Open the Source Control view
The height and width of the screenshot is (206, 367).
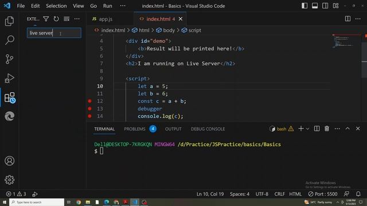coord(9,59)
